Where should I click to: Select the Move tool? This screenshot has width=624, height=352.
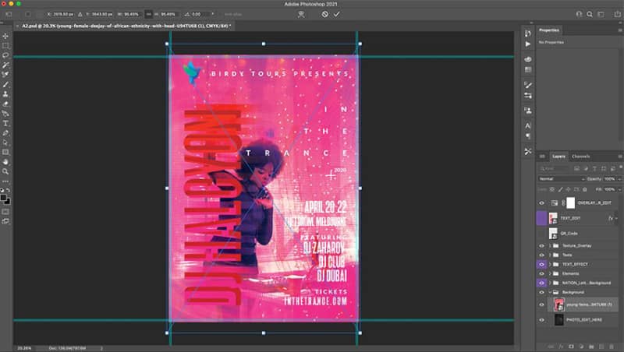pos(5,36)
